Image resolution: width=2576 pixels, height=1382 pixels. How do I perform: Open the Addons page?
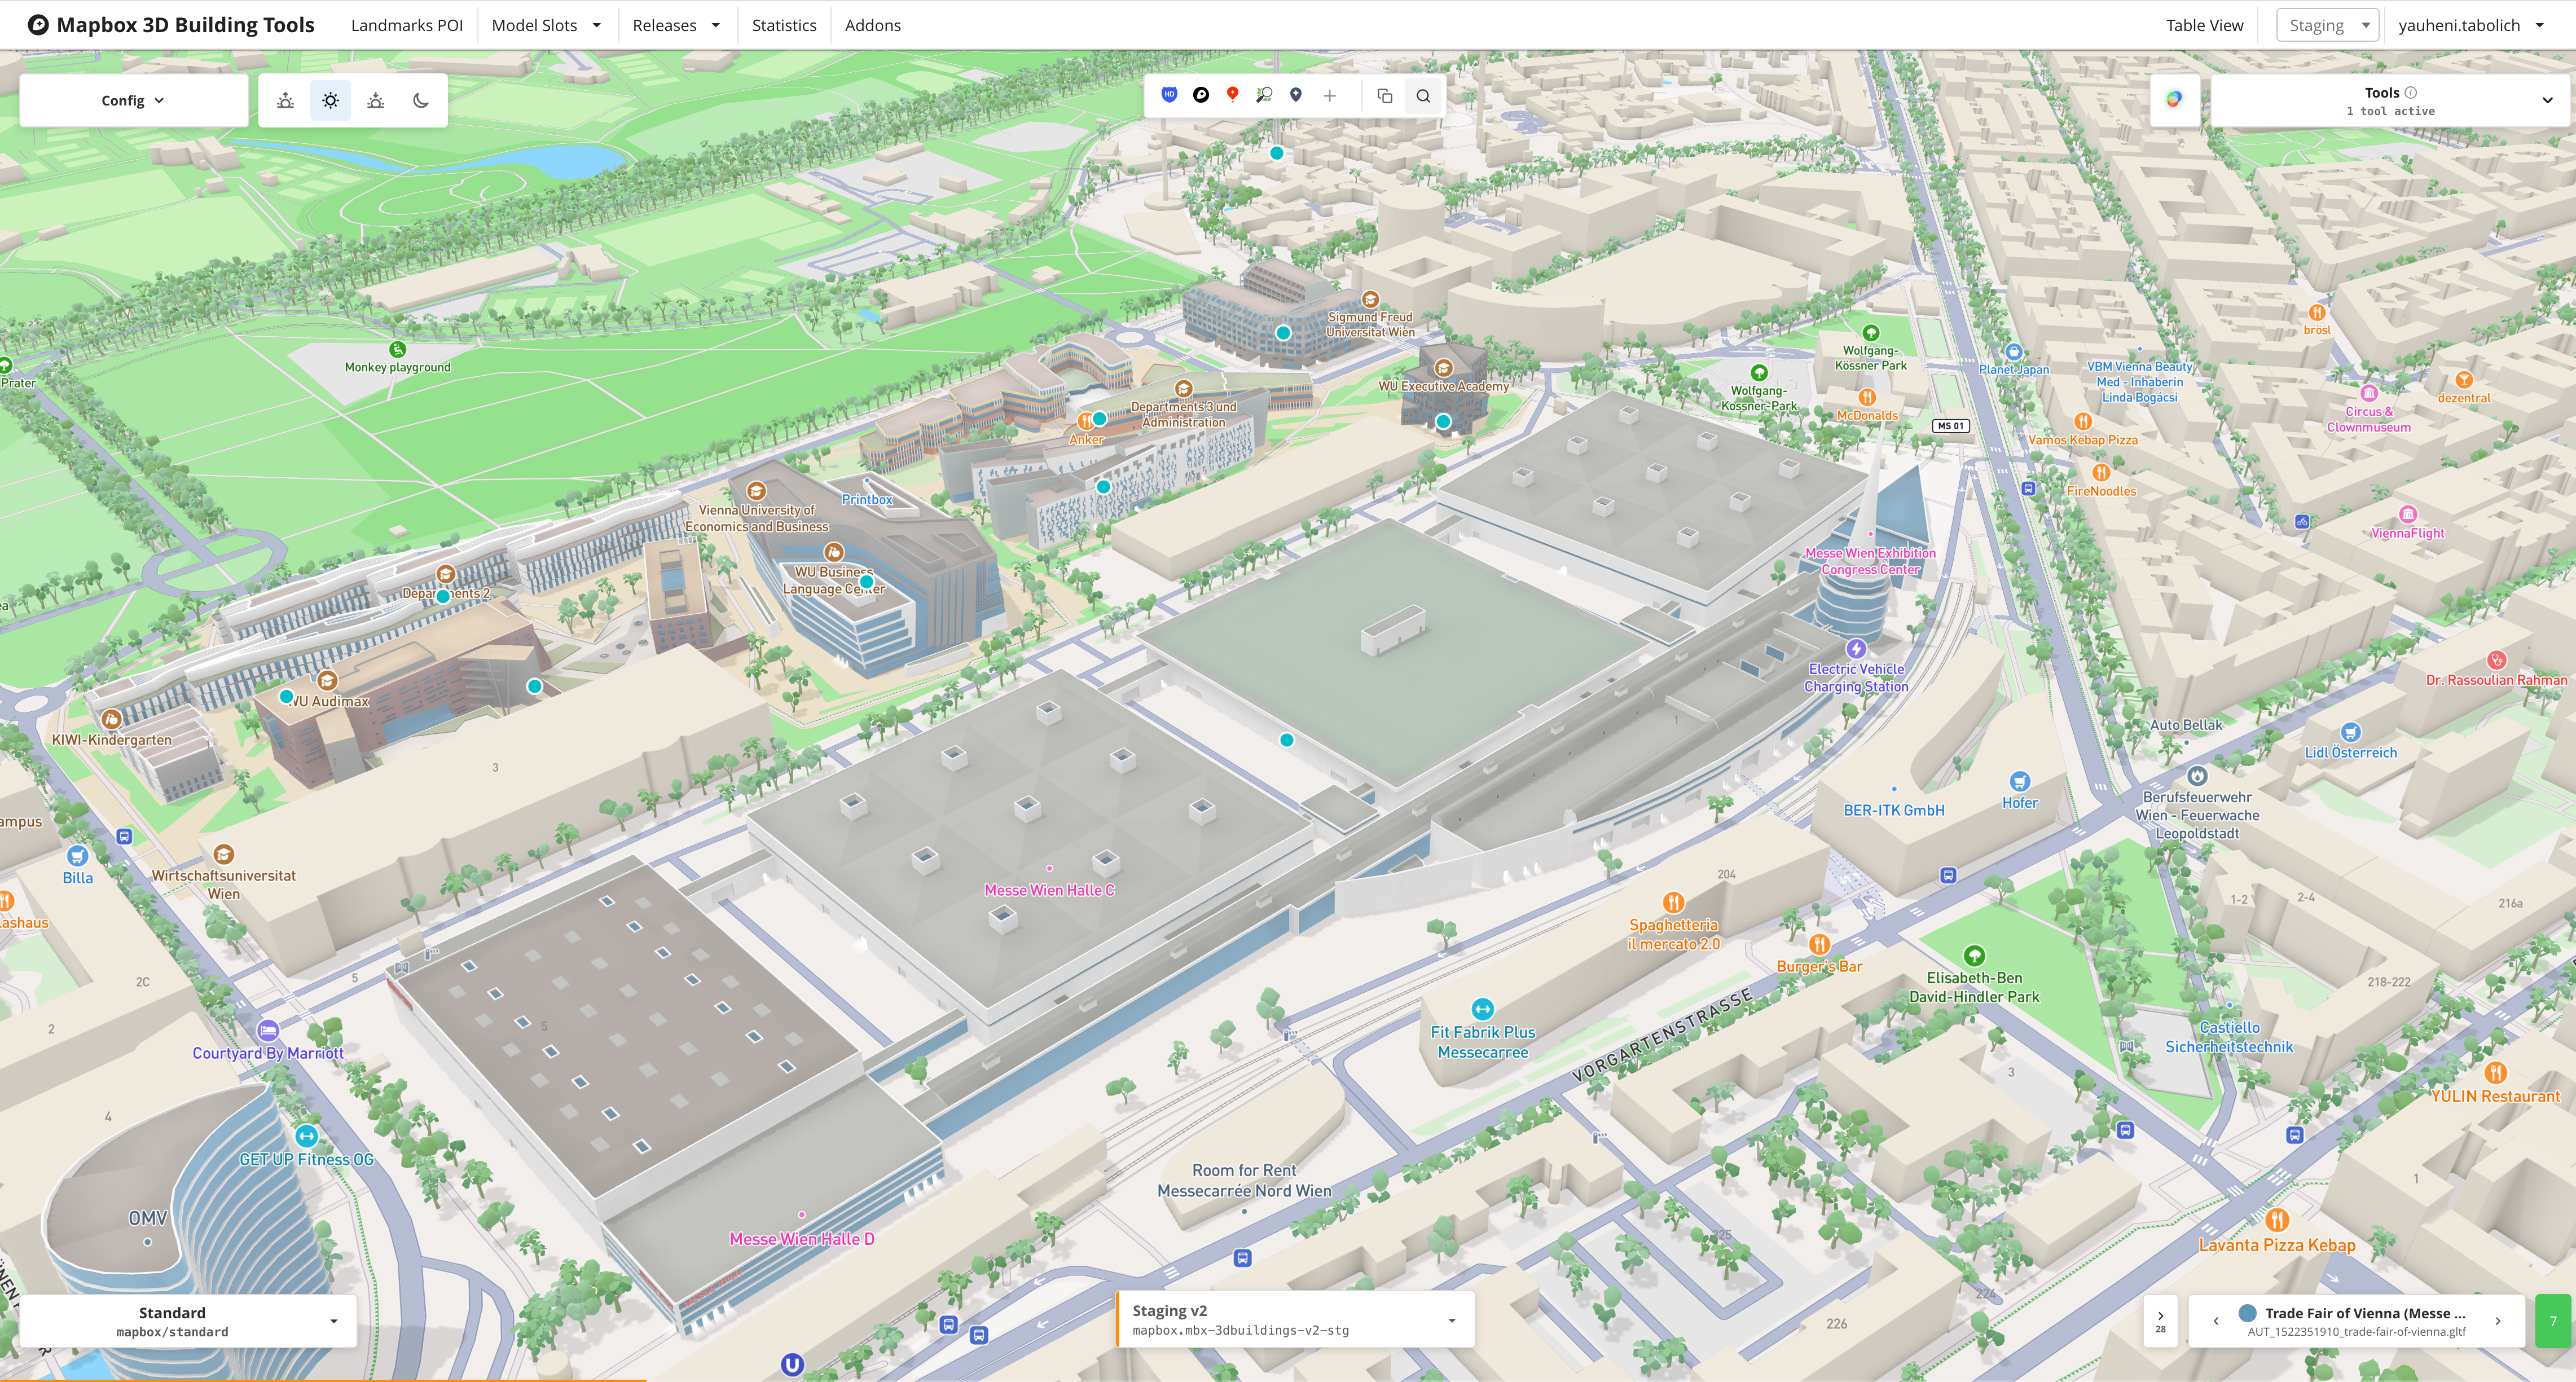point(873,25)
